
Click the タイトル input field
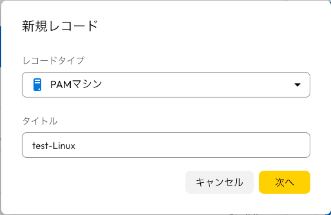pyautogui.click(x=165, y=145)
